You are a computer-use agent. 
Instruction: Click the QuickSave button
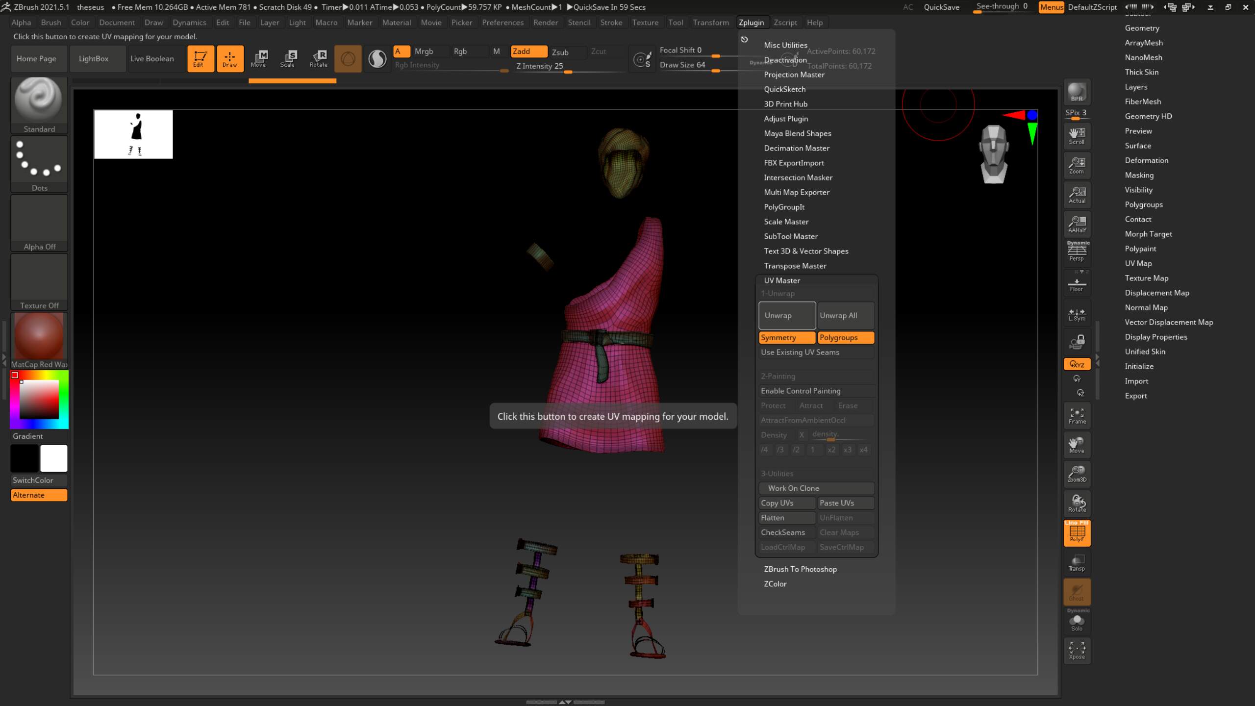[941, 7]
